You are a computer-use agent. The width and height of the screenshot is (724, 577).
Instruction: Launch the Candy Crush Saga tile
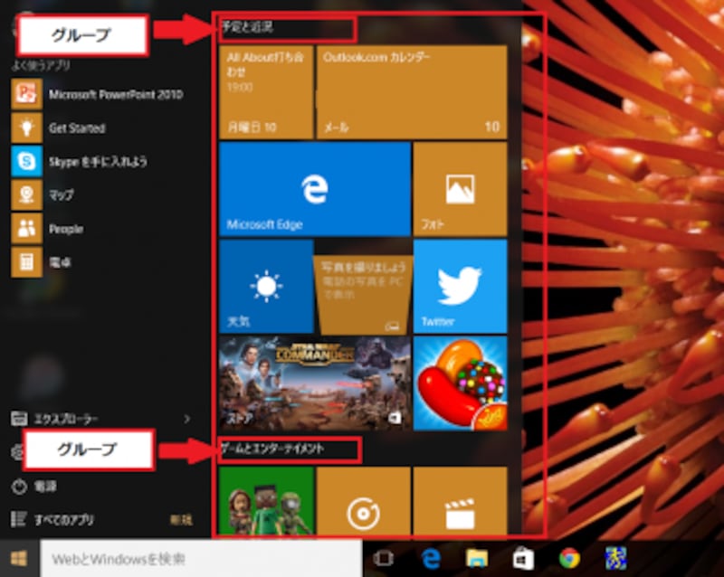click(461, 383)
